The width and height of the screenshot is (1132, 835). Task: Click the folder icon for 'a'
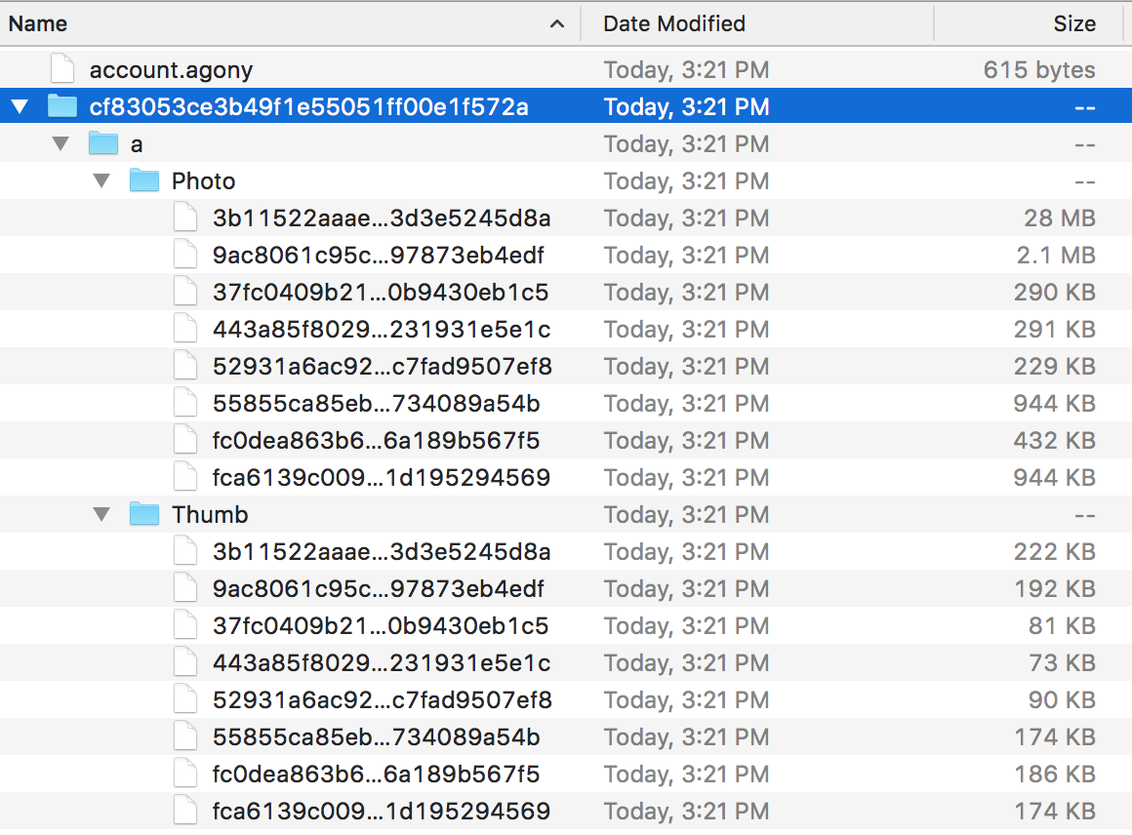(103, 142)
